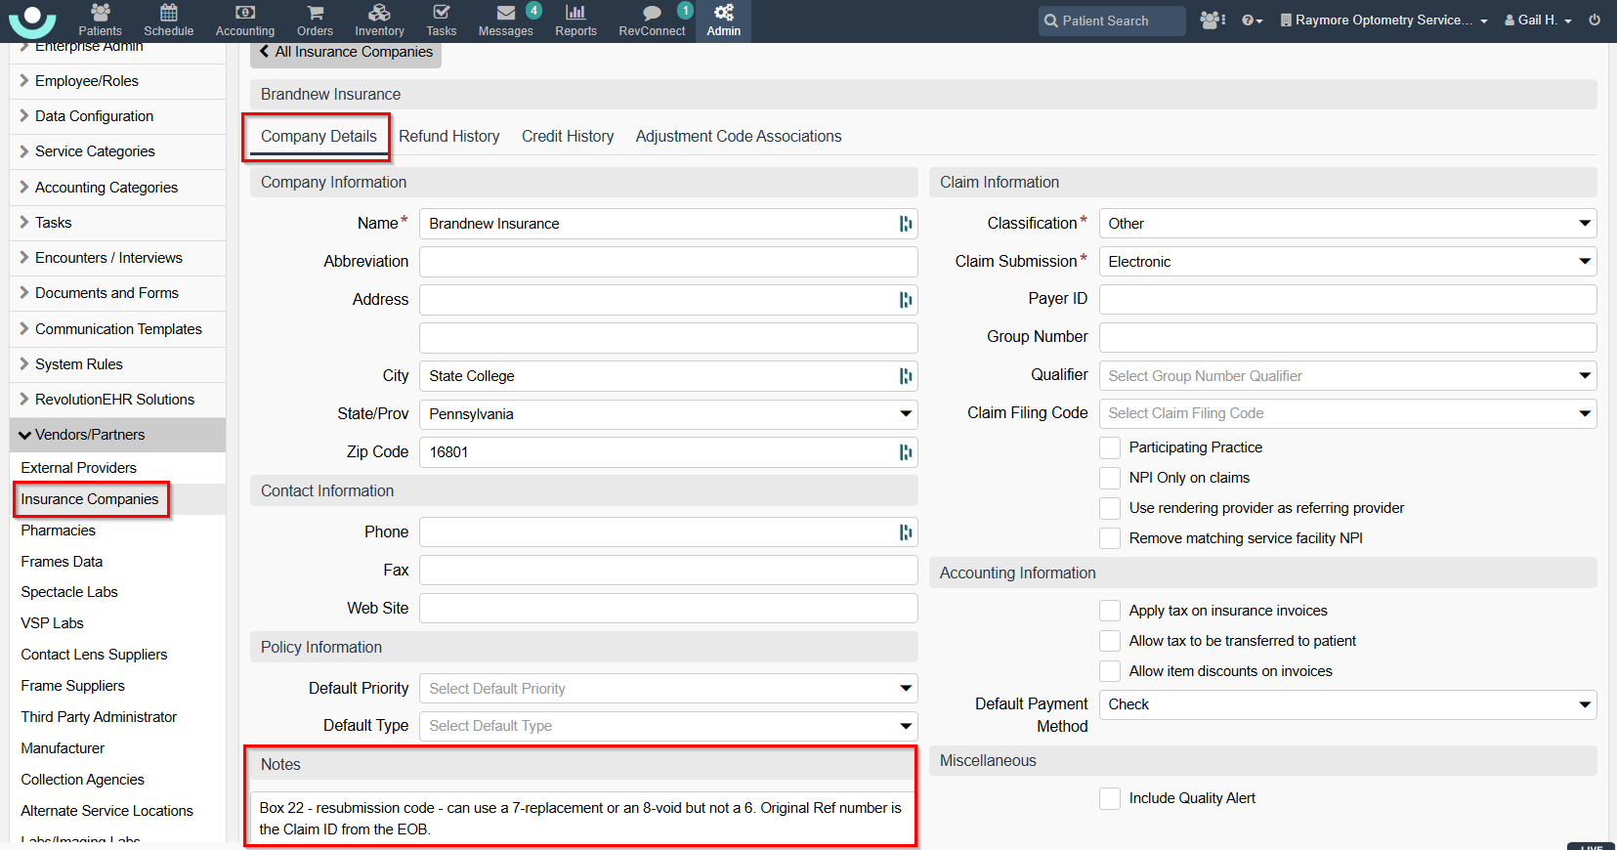This screenshot has width=1617, height=850.
Task: Open the Classification dropdown
Action: click(x=1347, y=224)
